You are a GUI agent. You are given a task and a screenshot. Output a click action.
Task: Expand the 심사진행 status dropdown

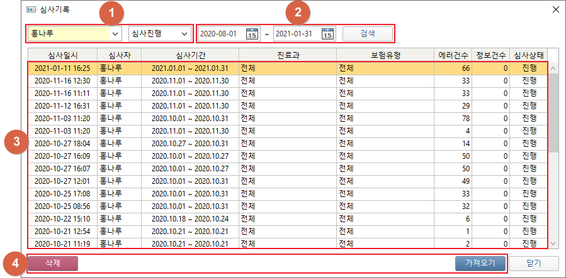tap(184, 34)
